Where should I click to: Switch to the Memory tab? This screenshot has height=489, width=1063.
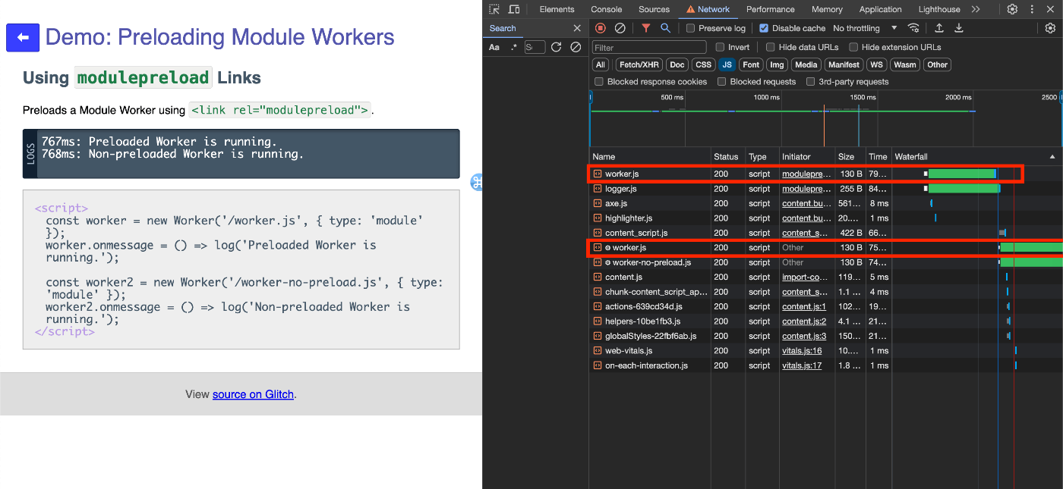click(x=827, y=9)
